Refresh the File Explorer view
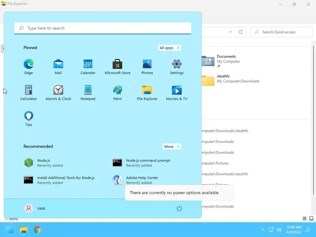This screenshot has width=316, height=237. click(x=241, y=32)
